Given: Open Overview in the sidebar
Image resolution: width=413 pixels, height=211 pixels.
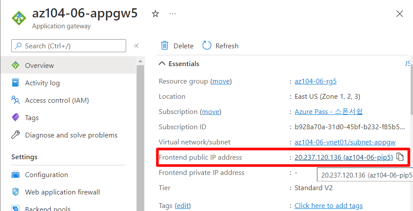Looking at the screenshot, I should click(68, 65).
